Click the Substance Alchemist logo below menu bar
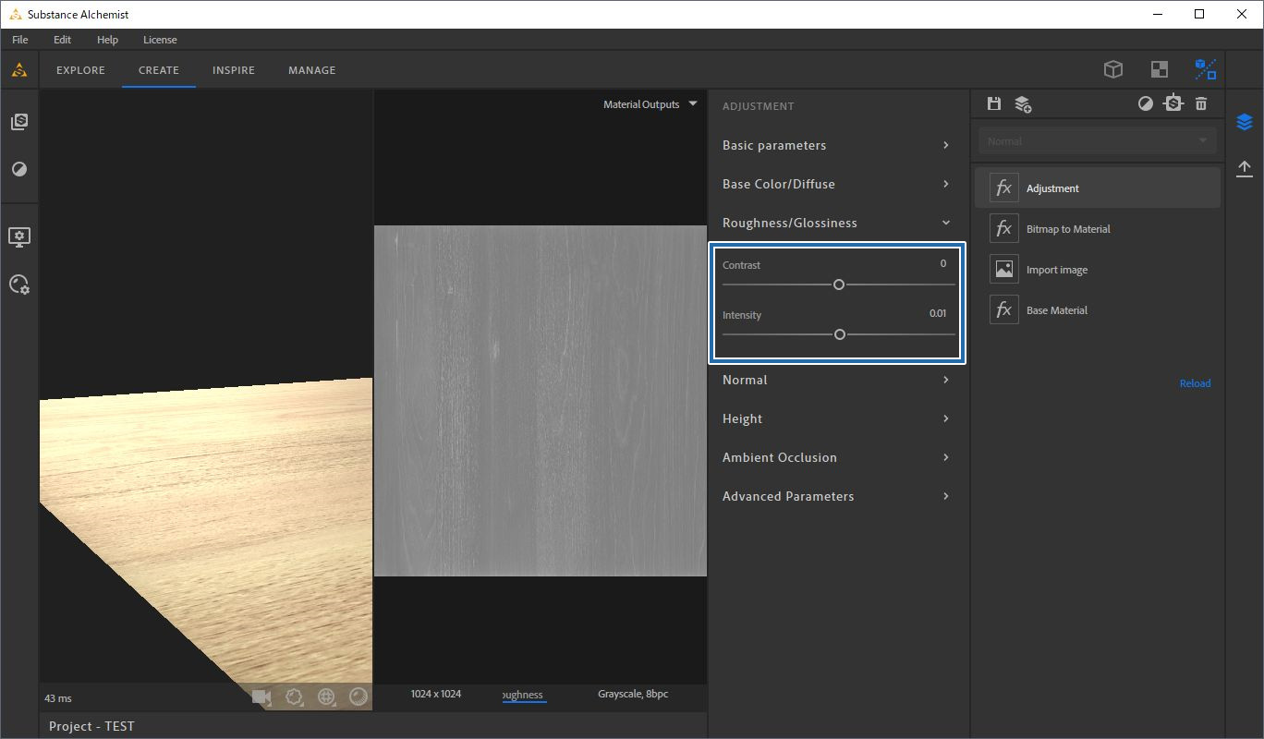 [x=18, y=69]
